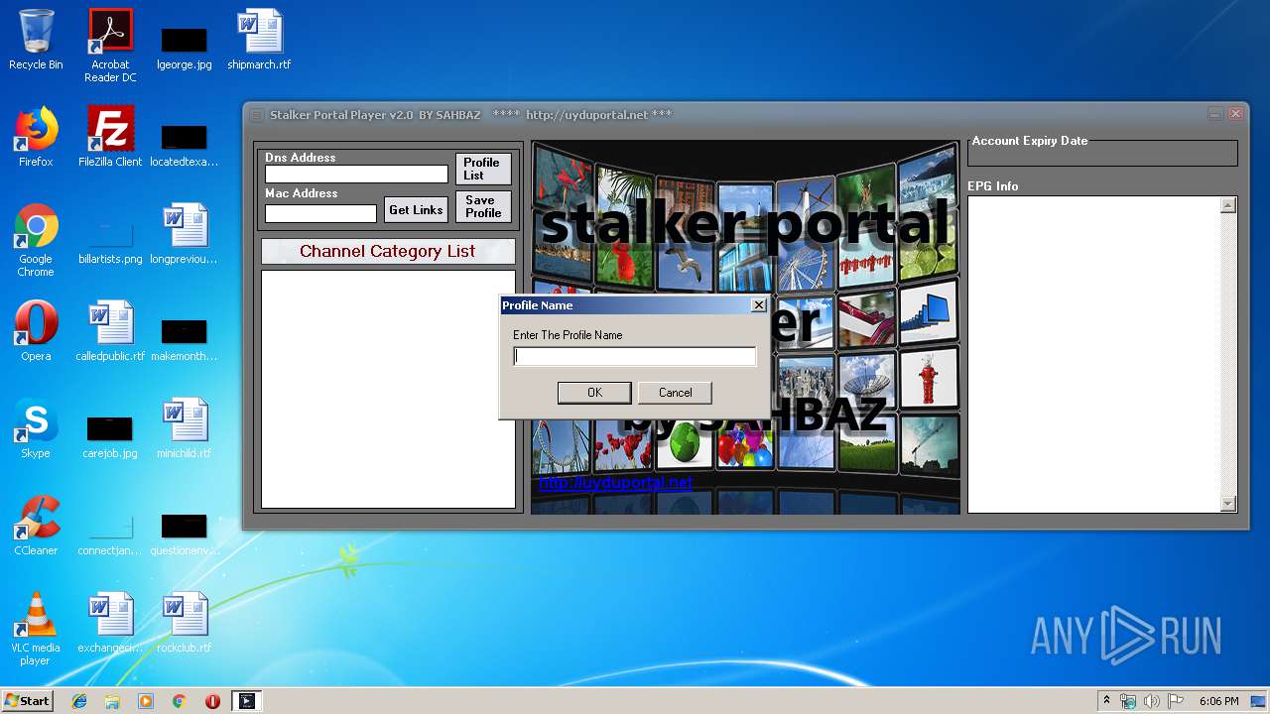The width and height of the screenshot is (1270, 714).
Task: Select the carejob.jpg desktop file
Action: [x=110, y=434]
